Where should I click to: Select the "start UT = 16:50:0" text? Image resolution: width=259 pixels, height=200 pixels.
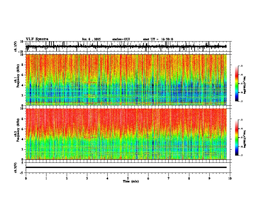tap(158, 39)
